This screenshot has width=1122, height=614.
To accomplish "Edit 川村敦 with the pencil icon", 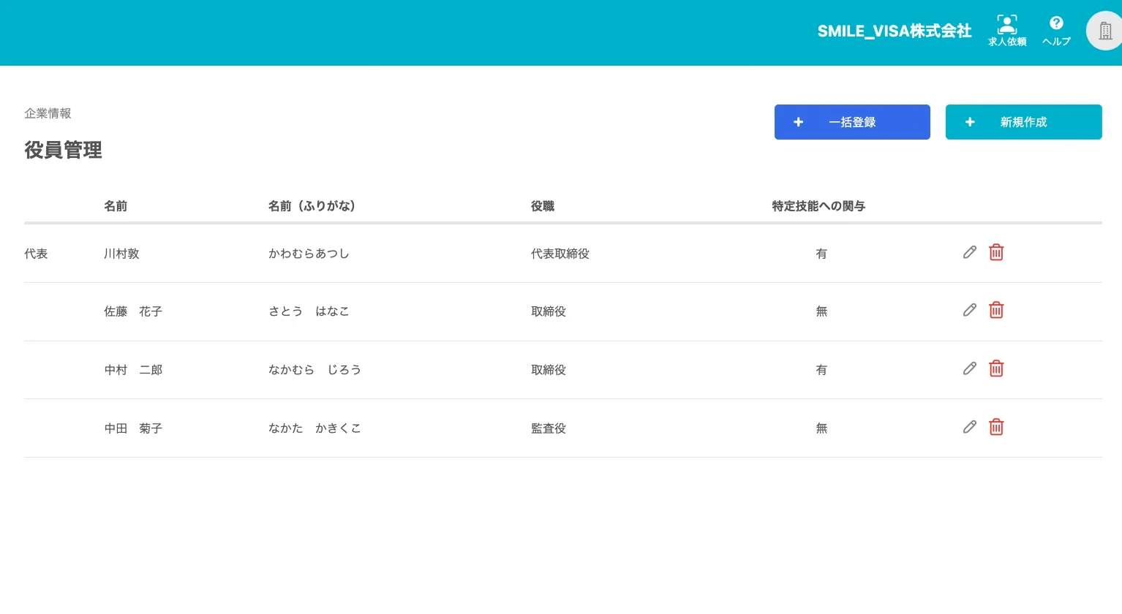I will pos(969,252).
